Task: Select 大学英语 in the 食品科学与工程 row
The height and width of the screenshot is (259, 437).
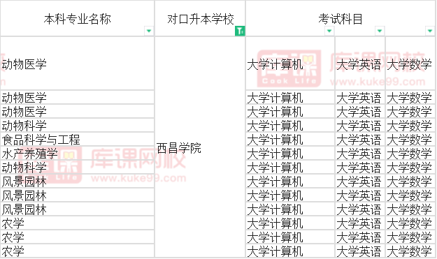Action: 360,139
